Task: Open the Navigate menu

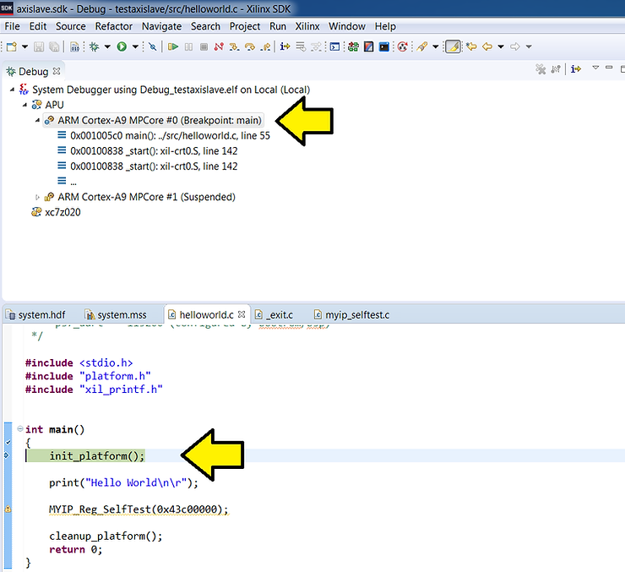Action: tap(161, 26)
